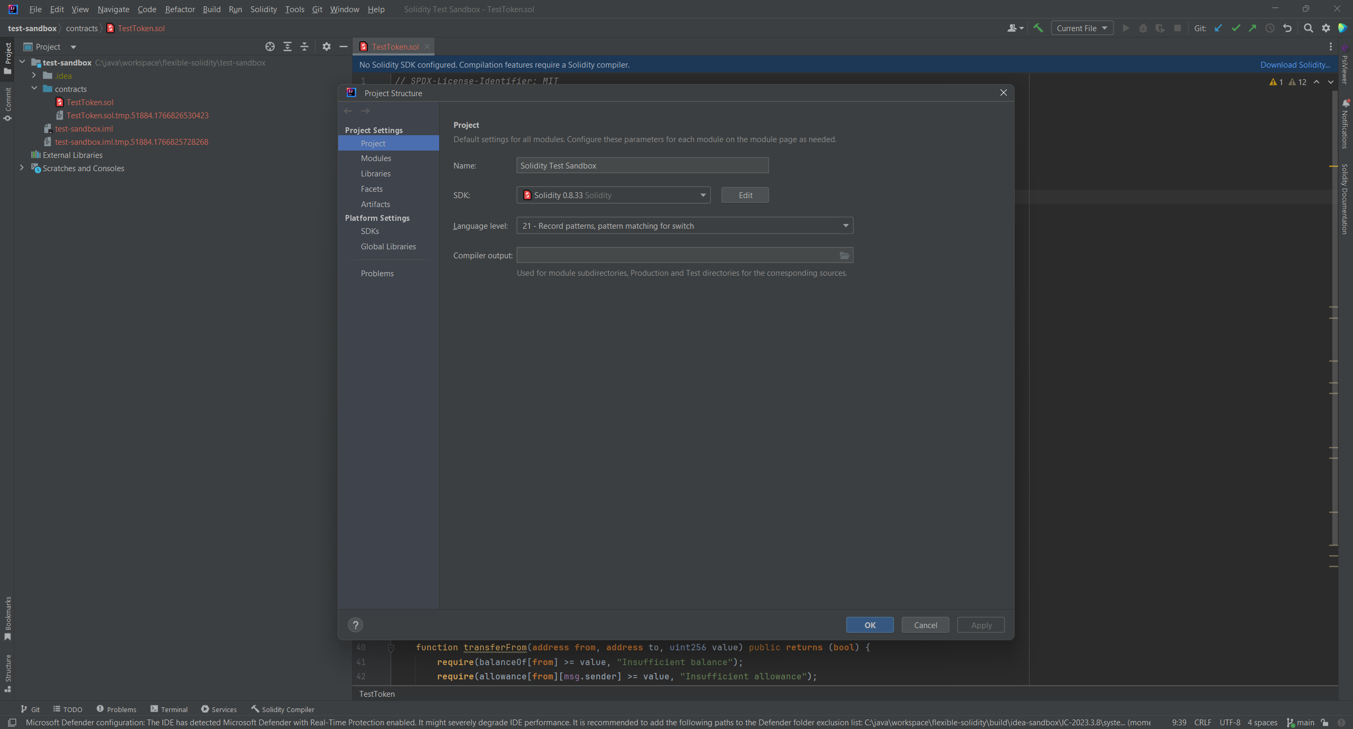Select TestToken.sol in the project tree
The image size is (1353, 729).
90,102
